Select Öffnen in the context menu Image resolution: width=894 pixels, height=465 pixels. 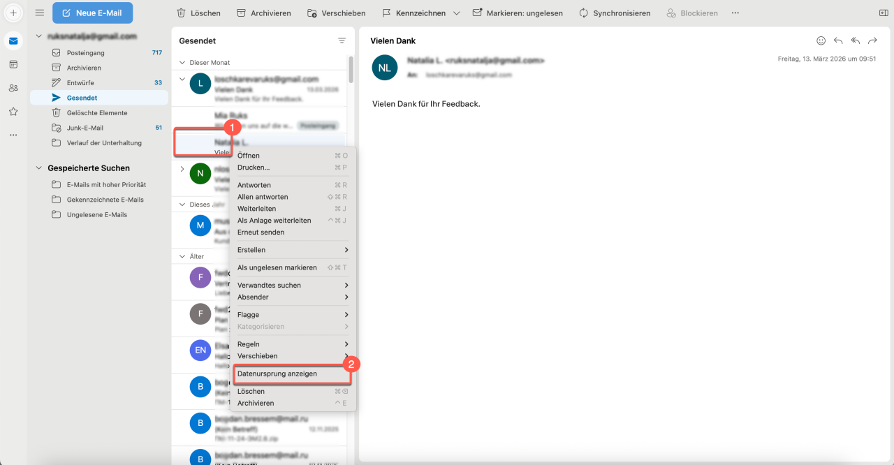293,156
